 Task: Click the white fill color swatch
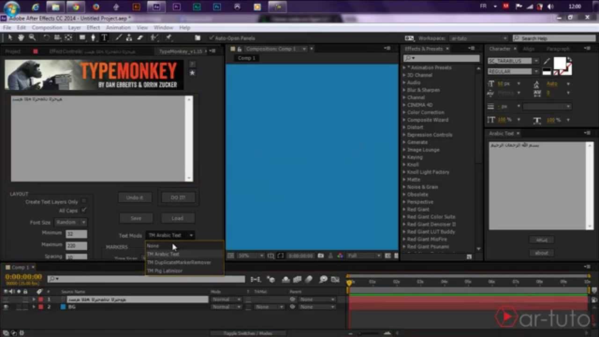pos(560,63)
